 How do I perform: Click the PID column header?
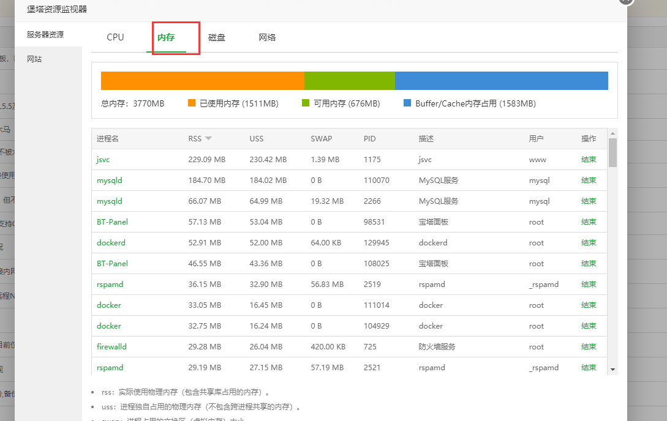(x=370, y=138)
